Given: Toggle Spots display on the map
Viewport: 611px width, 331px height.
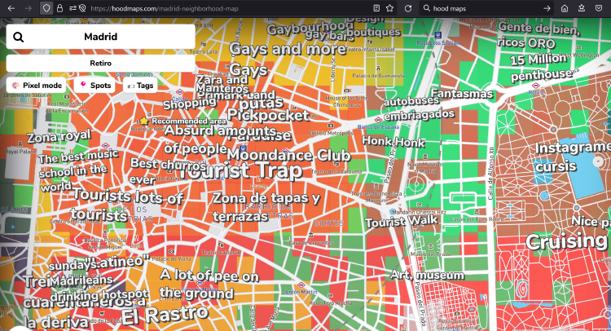Looking at the screenshot, I should click(95, 85).
